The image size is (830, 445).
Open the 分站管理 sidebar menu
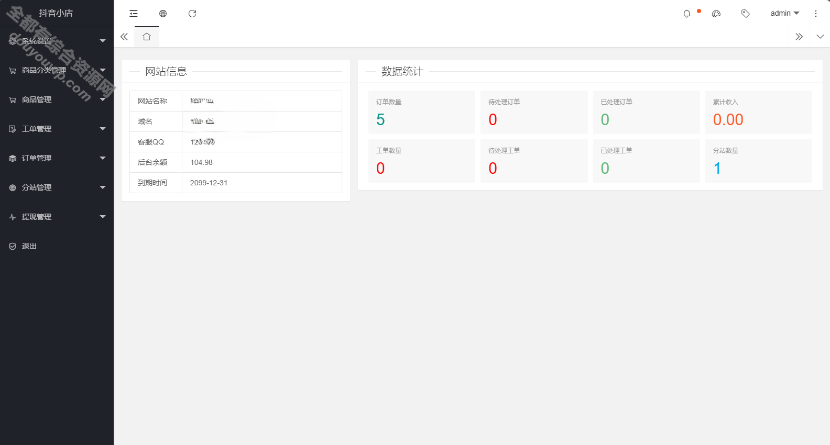[x=57, y=187]
